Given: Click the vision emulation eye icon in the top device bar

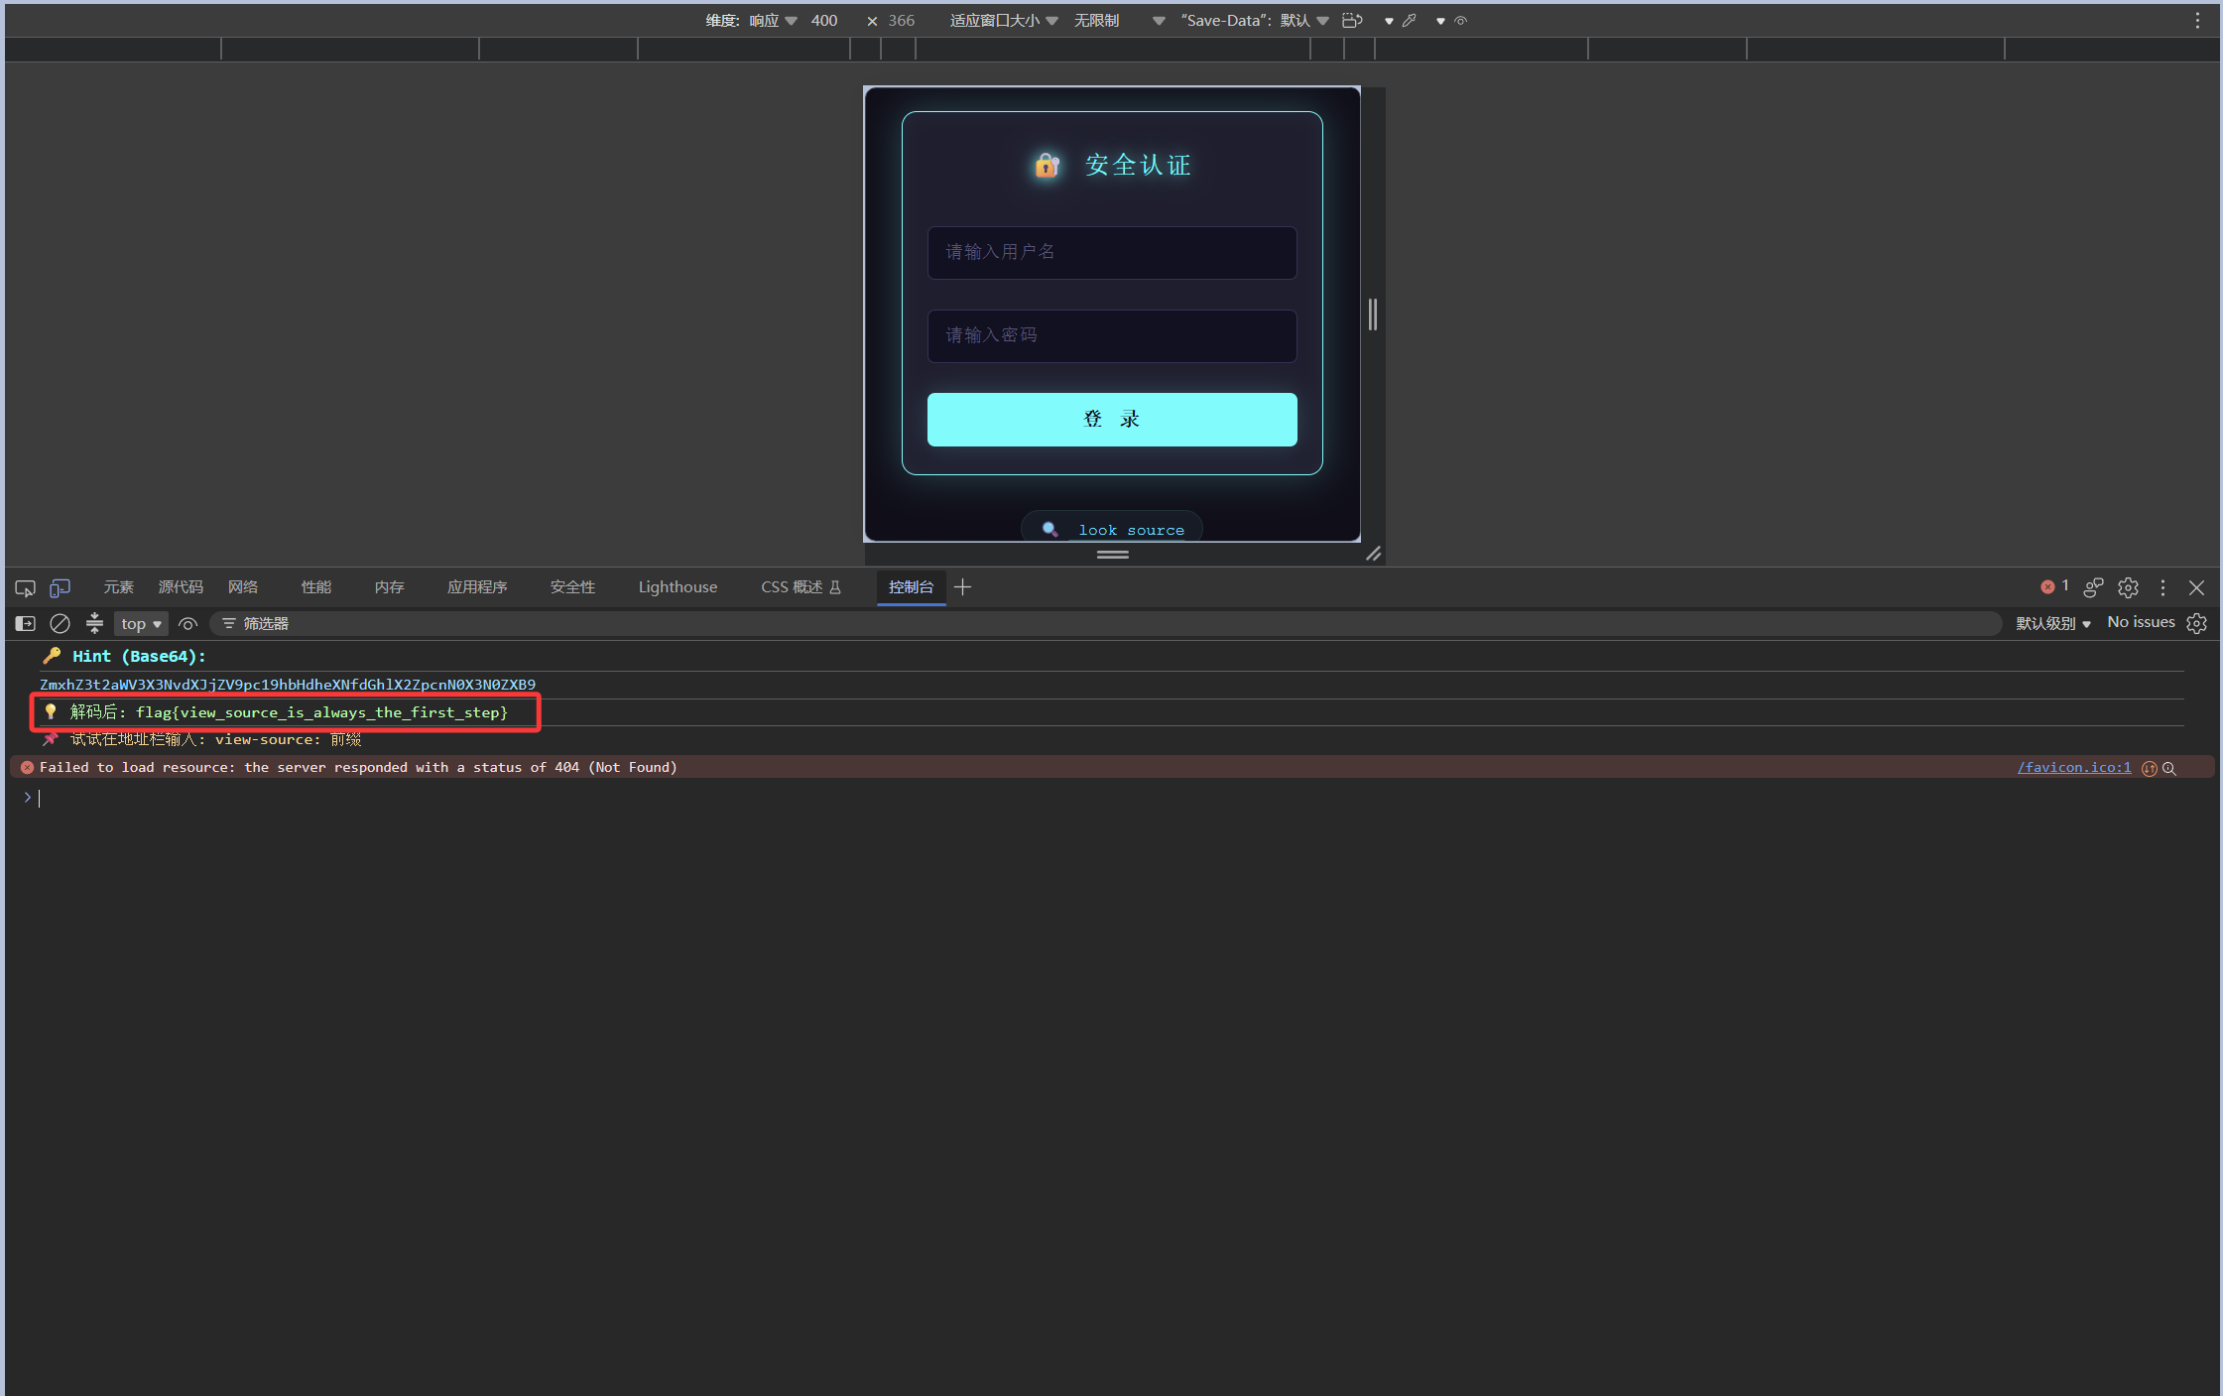Looking at the screenshot, I should 1460,21.
